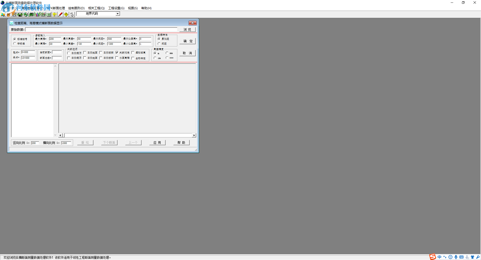Click the 下个断面 next section button

pos(109,142)
